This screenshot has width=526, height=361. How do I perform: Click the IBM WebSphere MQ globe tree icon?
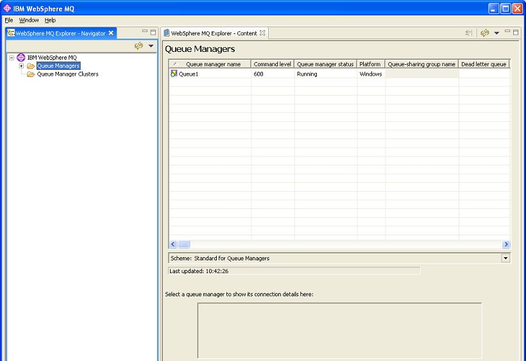click(21, 57)
